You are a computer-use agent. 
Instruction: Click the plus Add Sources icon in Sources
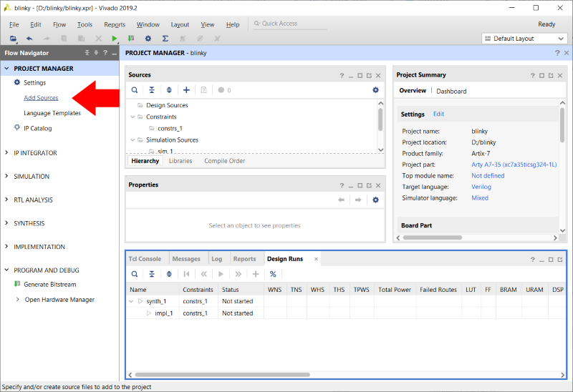[186, 90]
